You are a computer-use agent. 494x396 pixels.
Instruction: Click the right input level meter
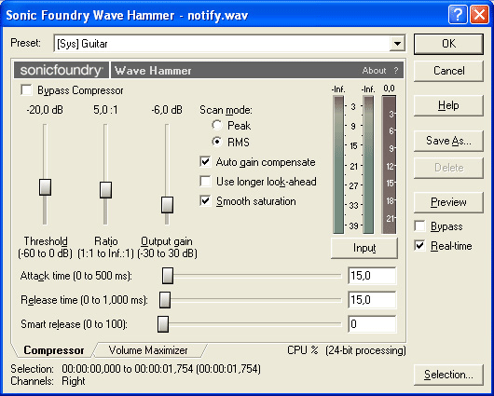pyautogui.click(x=368, y=165)
